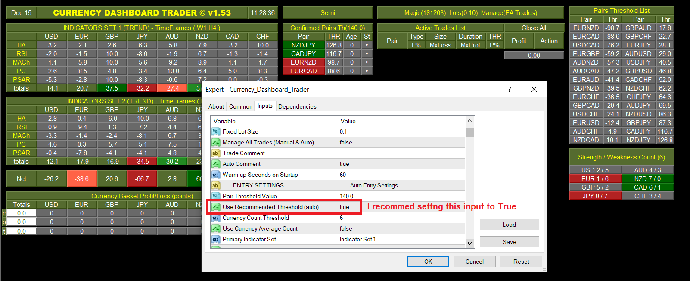
Task: Click GBPAUD in Pairs Threshold List
Action: click(638, 28)
